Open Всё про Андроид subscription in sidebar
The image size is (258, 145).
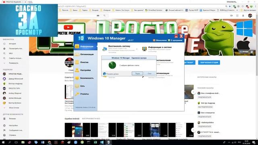[x=15, y=83]
